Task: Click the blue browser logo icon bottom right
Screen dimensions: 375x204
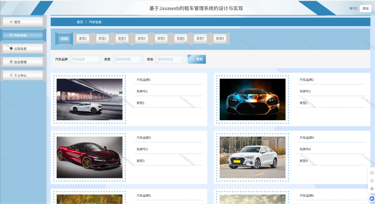Action: coord(372,198)
